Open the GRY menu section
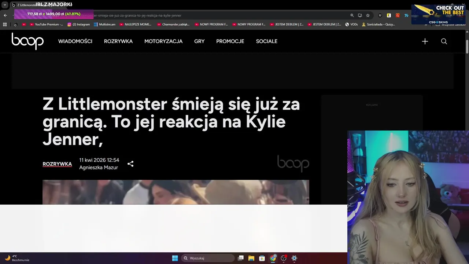Viewport: 469px width, 264px height. click(x=199, y=41)
